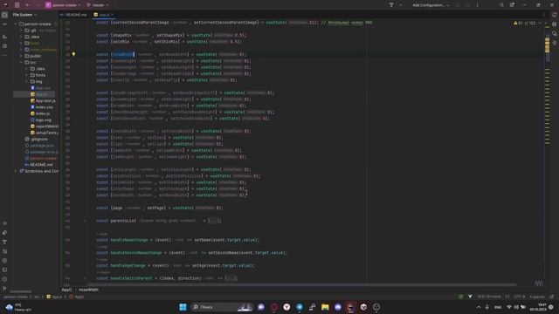
Task: Expand the fonts folder
Action: click(x=27, y=75)
